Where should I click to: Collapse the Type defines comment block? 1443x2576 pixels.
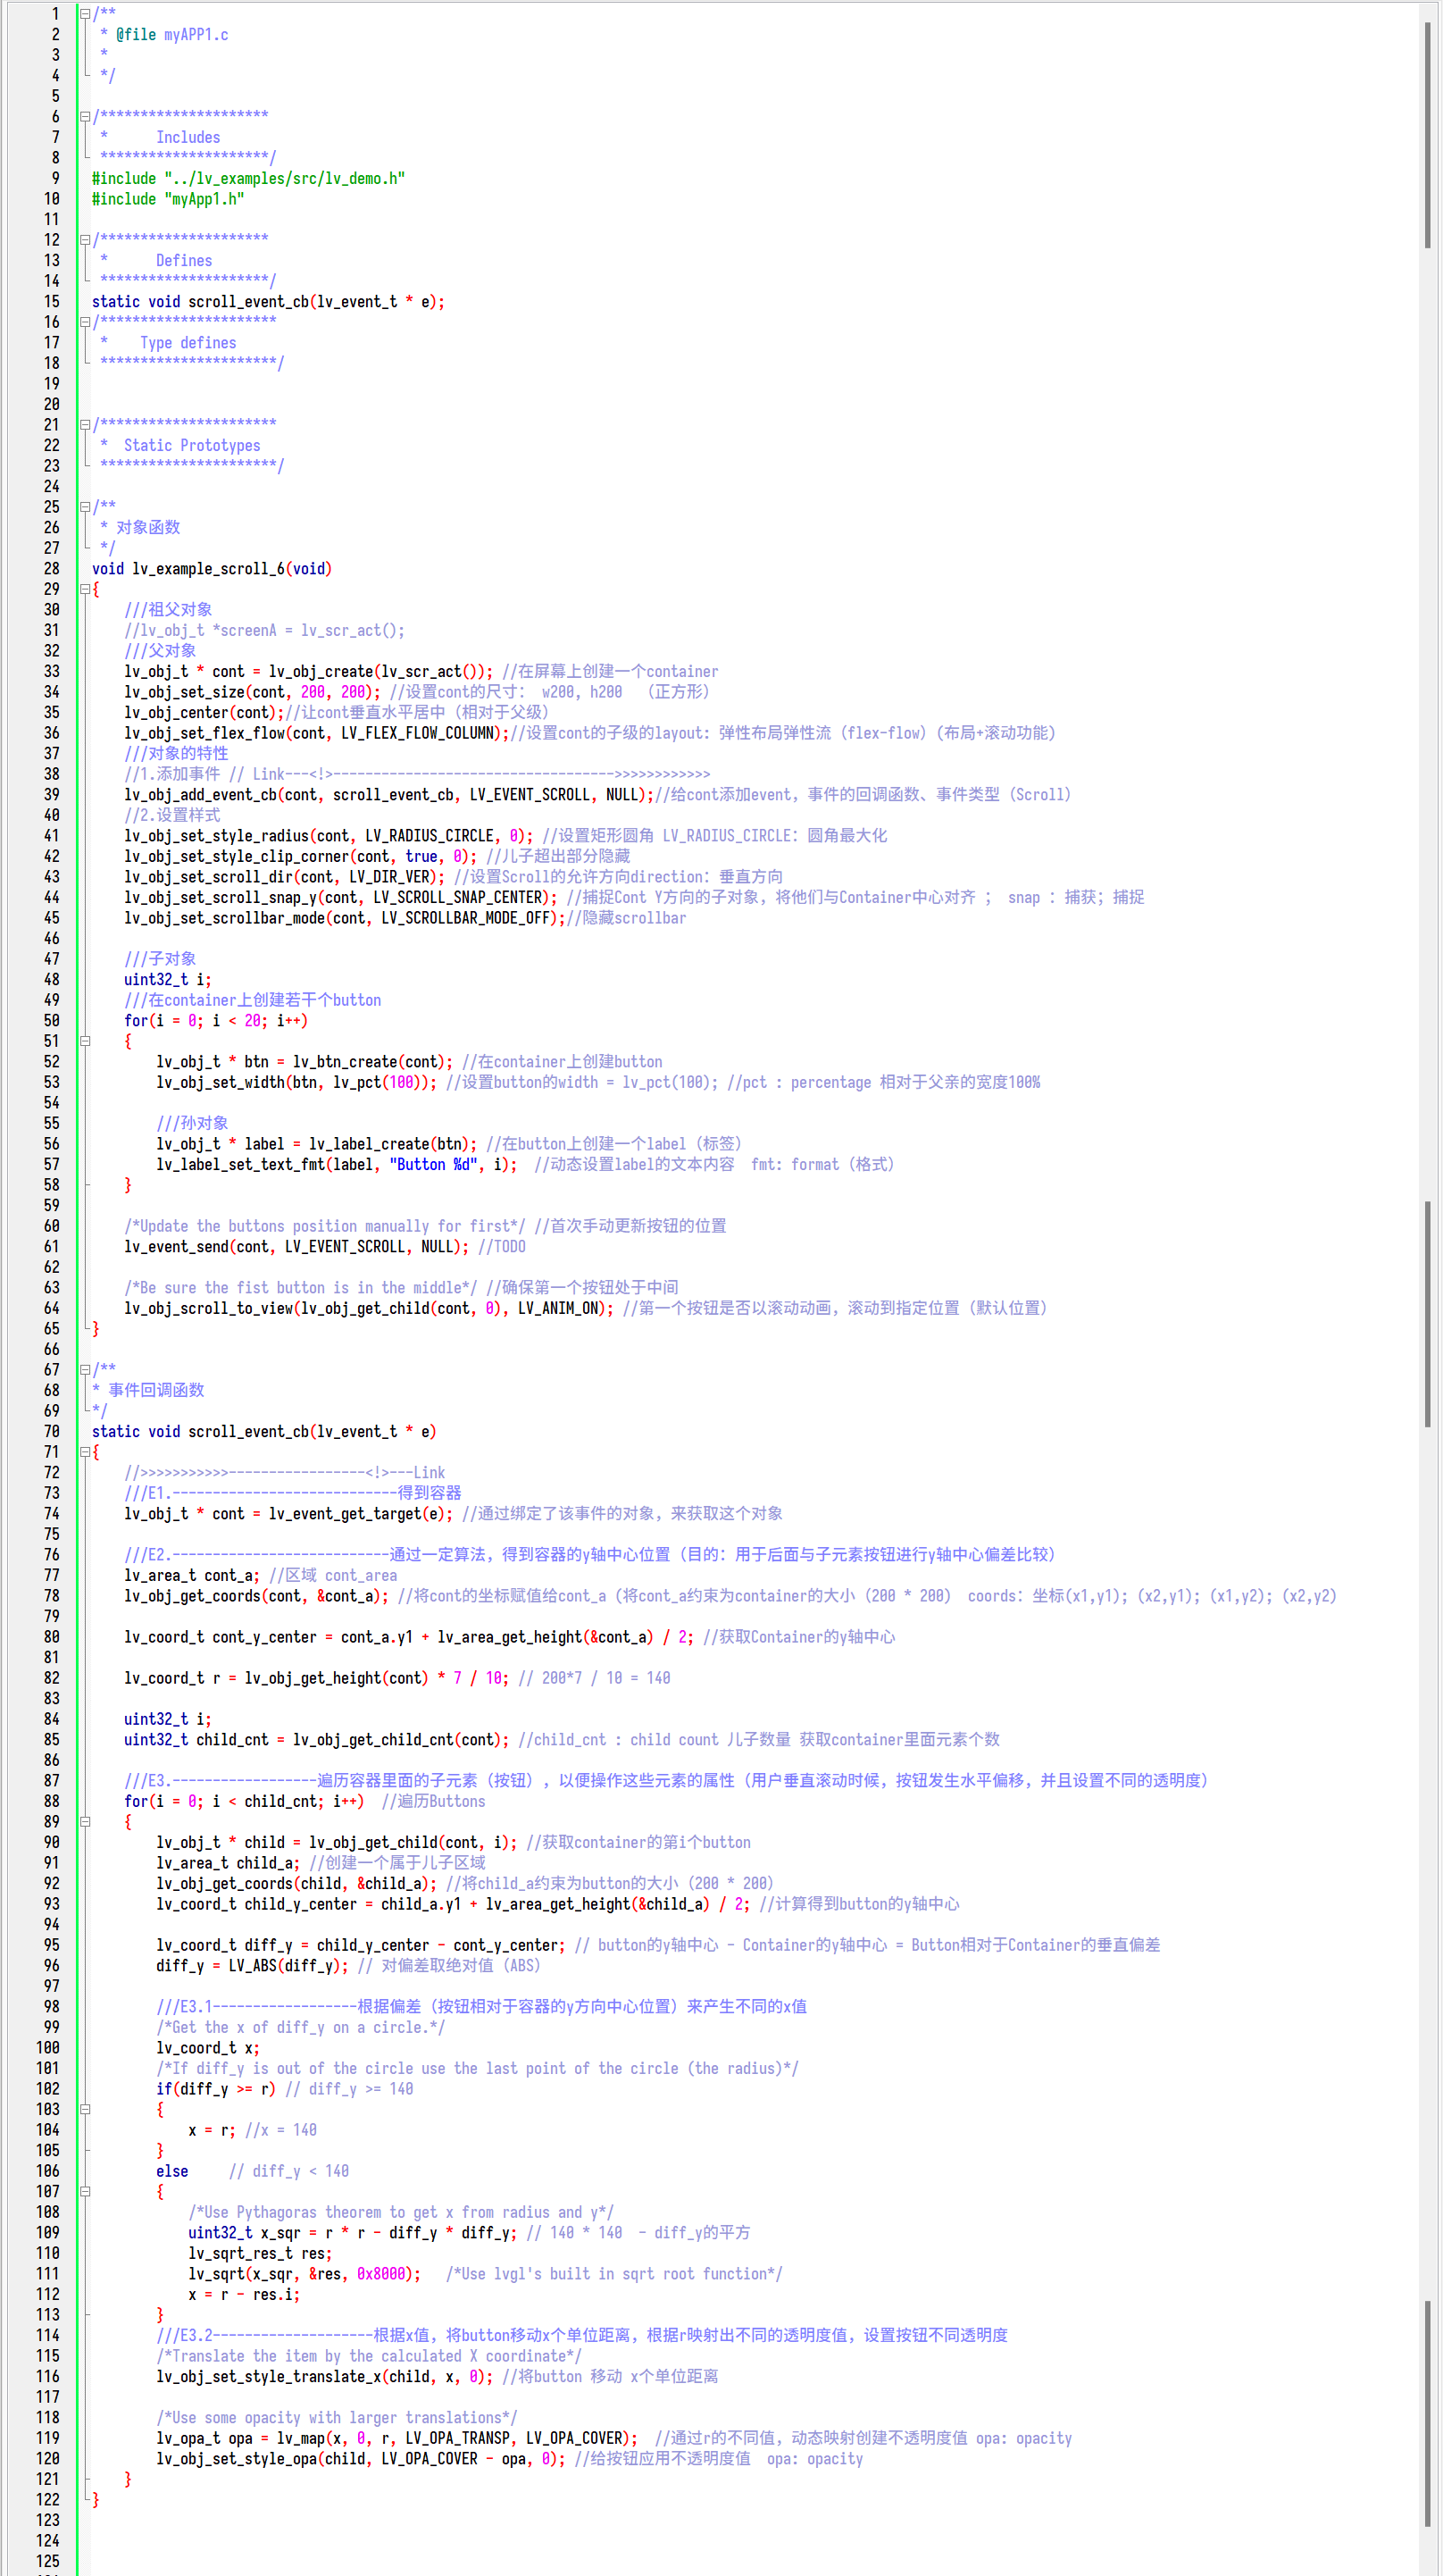click(x=84, y=322)
